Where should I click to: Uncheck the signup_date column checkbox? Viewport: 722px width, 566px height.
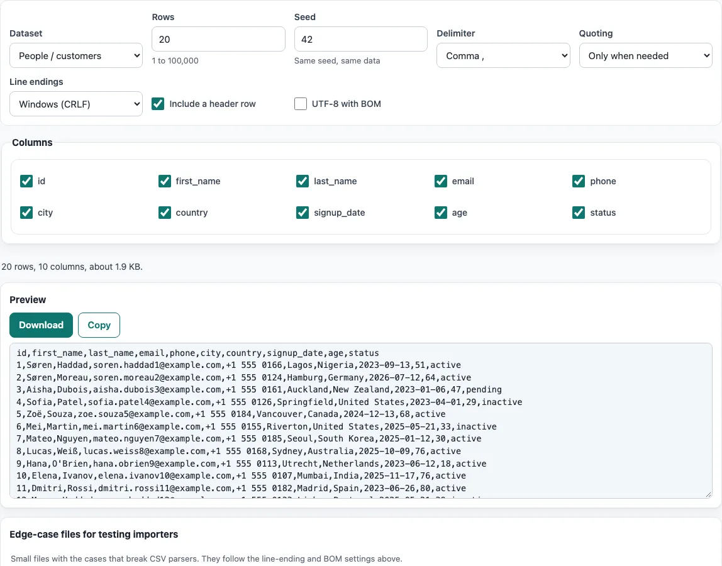point(303,213)
